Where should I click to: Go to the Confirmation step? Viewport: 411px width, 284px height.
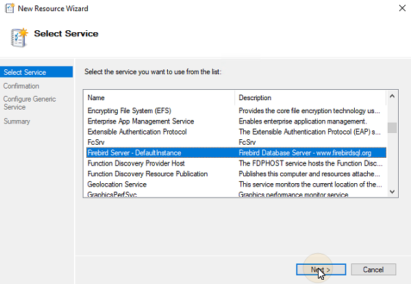click(21, 86)
